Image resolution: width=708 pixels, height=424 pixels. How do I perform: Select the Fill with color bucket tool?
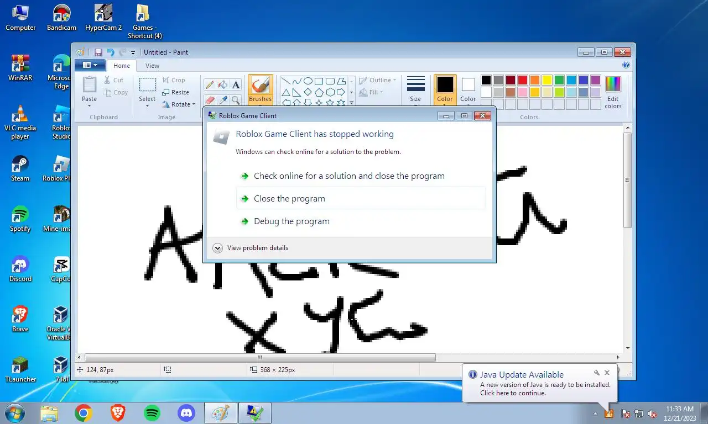(223, 85)
